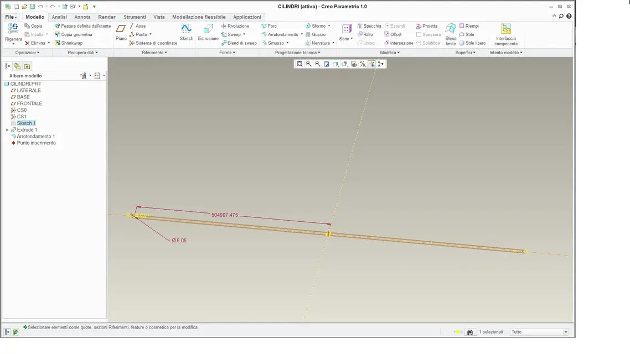Select Arrotondamento 1 in model tree
This screenshot has height=354, width=630.
tap(36, 137)
